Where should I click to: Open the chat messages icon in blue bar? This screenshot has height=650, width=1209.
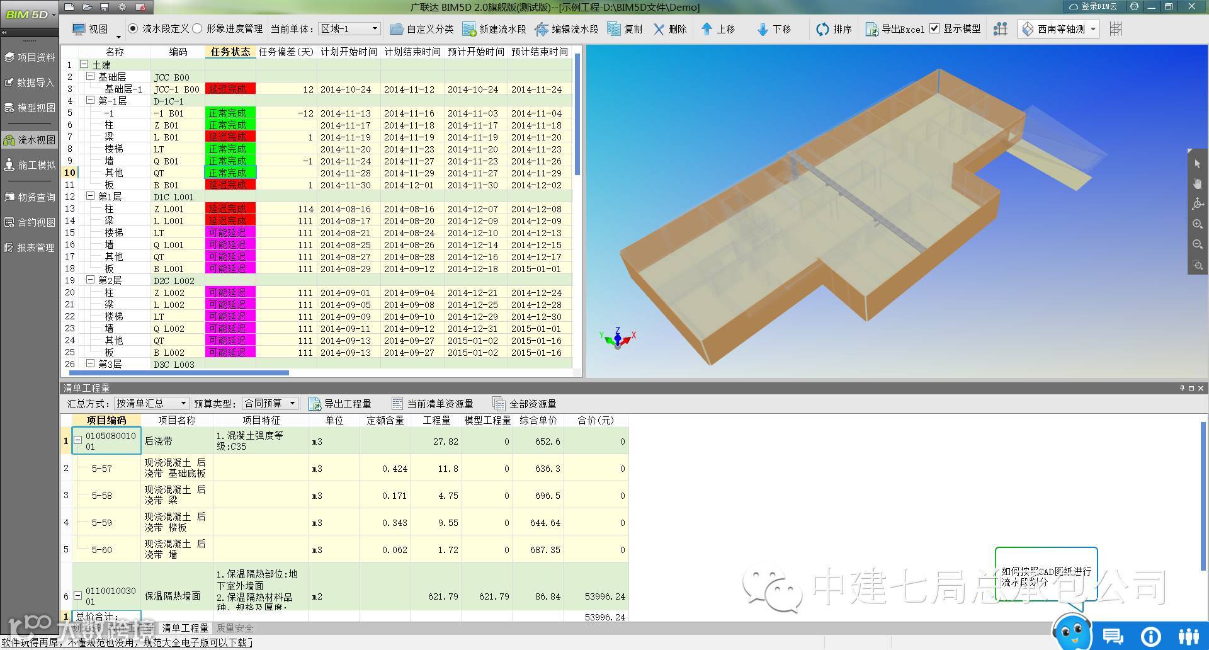coord(1113,636)
